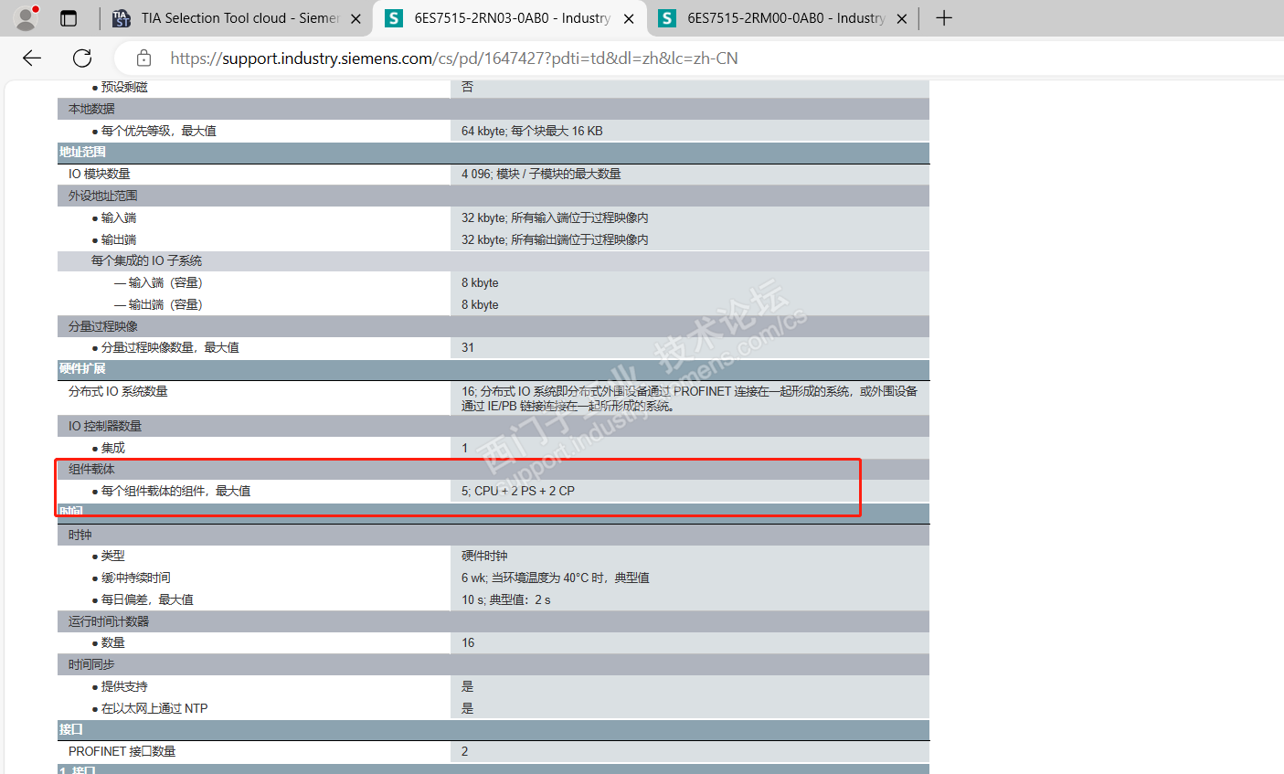Click the browser profile avatar icon
This screenshot has height=774, width=1284.
[27, 17]
